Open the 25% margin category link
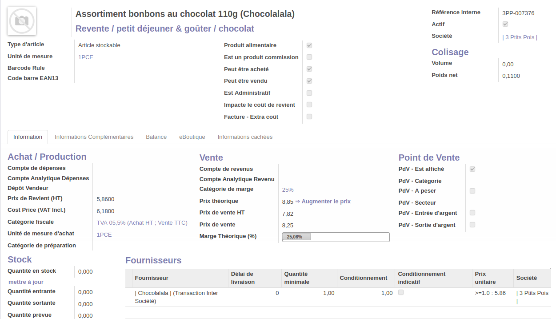 288,190
